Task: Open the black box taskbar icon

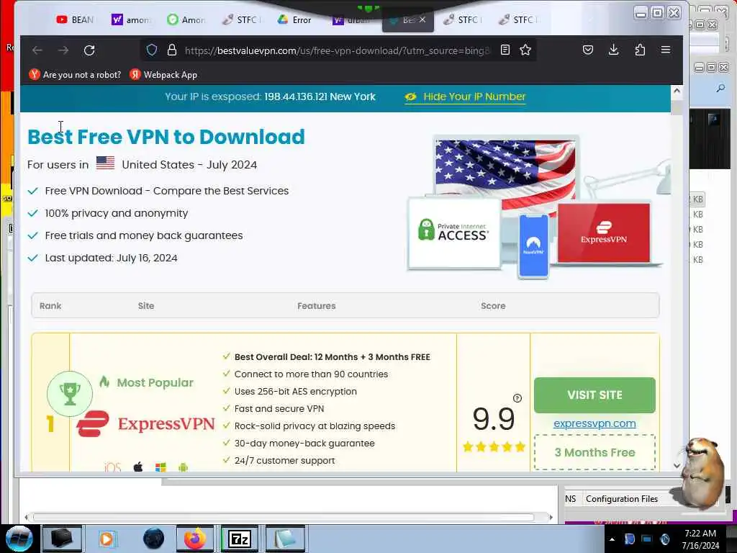Action: (x=62, y=539)
